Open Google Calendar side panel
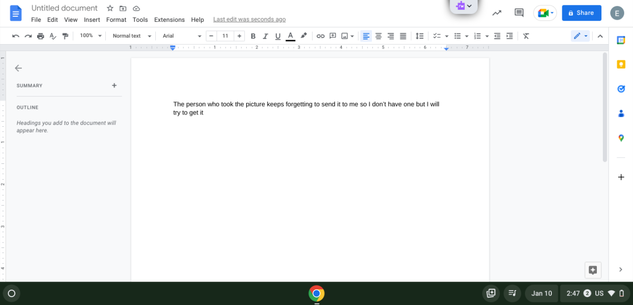Viewport: 633px width, 305px height. click(621, 40)
